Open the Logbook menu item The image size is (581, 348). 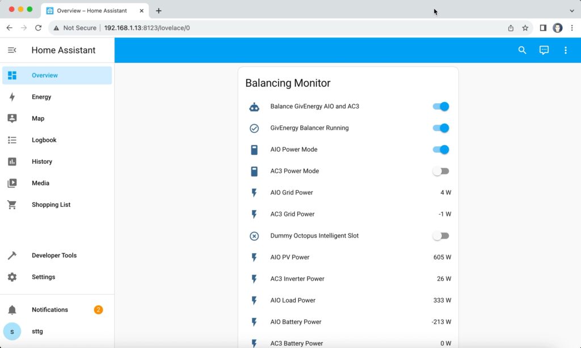[x=57, y=140]
